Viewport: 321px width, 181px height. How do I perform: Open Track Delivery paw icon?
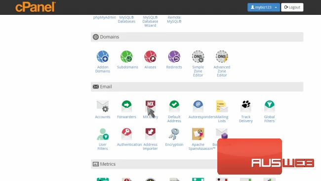pyautogui.click(x=245, y=106)
